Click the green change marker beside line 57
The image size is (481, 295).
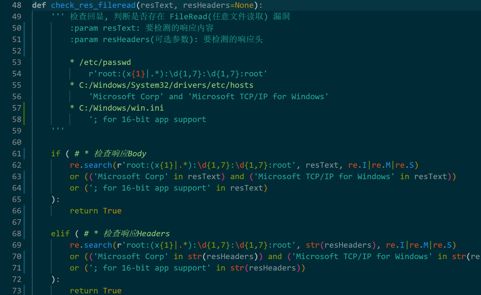24,108
